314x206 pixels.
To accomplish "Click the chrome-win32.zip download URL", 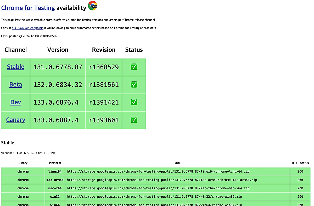I will tap(154, 197).
